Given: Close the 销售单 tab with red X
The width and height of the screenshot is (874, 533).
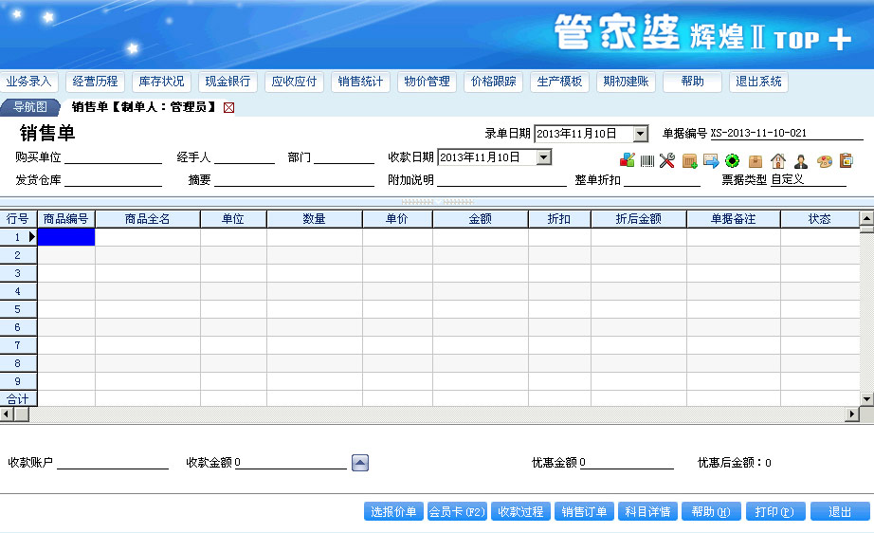Looking at the screenshot, I should coord(228,107).
